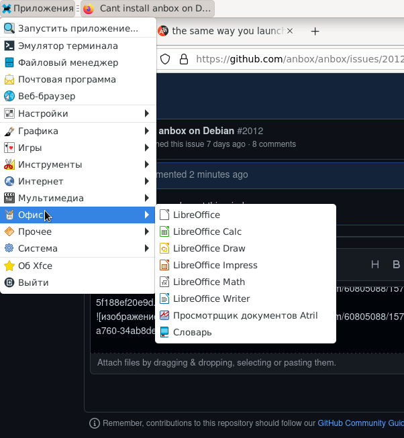Click the Система gear icon

pos(9,248)
